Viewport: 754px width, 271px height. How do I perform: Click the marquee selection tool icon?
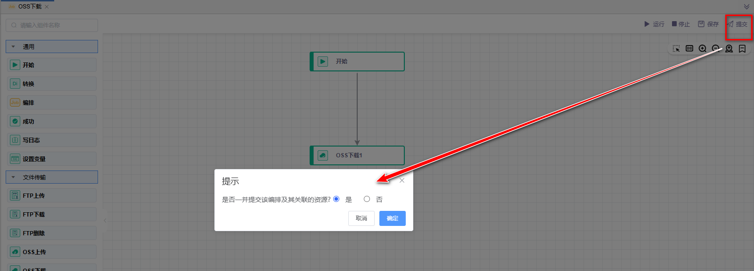pyautogui.click(x=676, y=48)
